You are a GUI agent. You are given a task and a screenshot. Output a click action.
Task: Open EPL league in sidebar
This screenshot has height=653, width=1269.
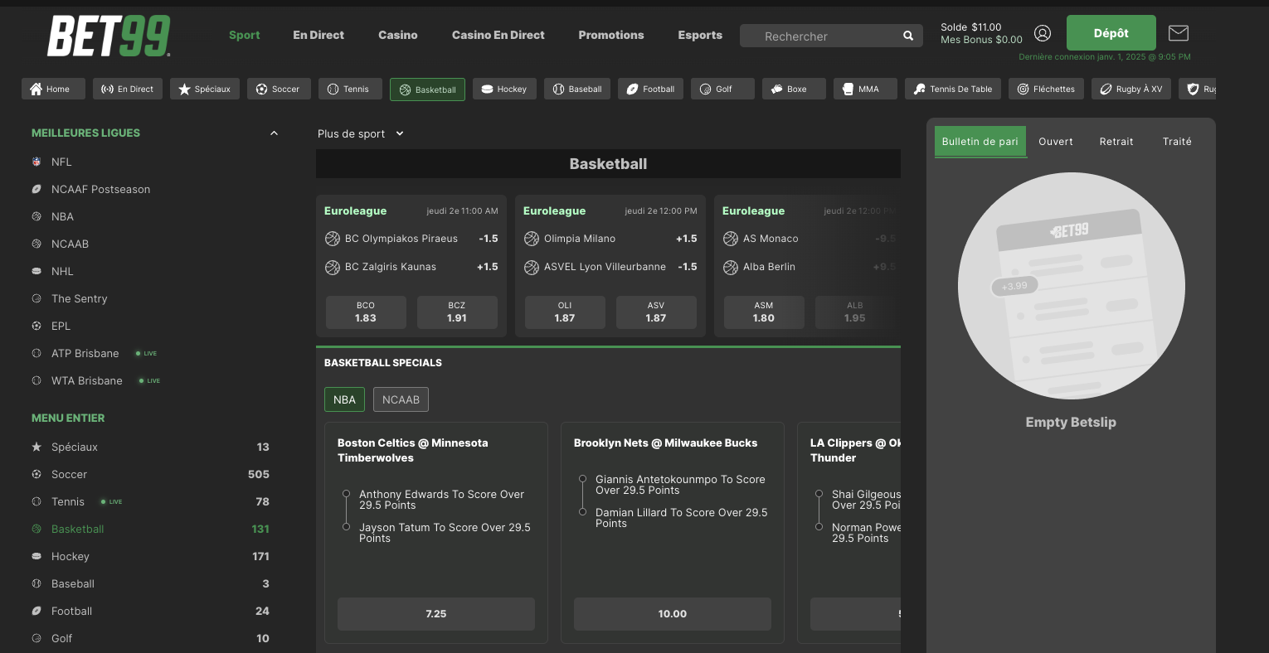(x=61, y=326)
